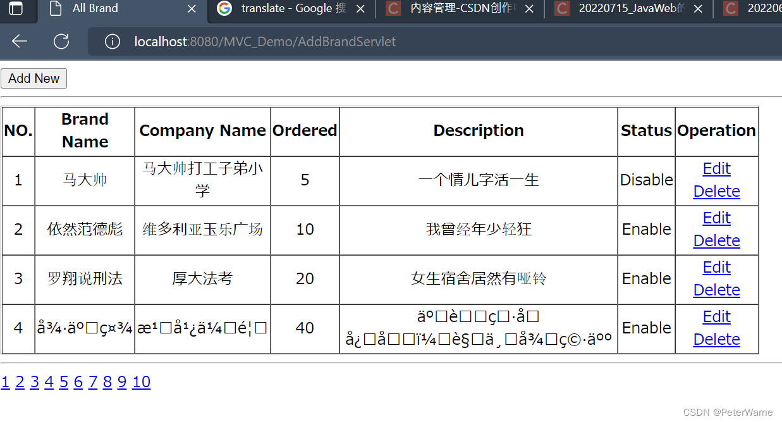The image size is (782, 422).
Task: Edit brand row 4 with order 40
Action: pos(716,317)
